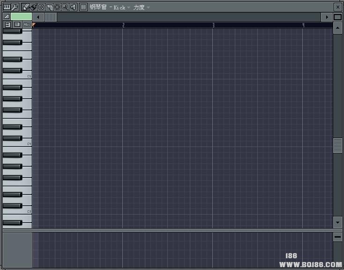The height and width of the screenshot is (270, 344).
Task: Toggle the slide note triangle button
Action: point(7,17)
